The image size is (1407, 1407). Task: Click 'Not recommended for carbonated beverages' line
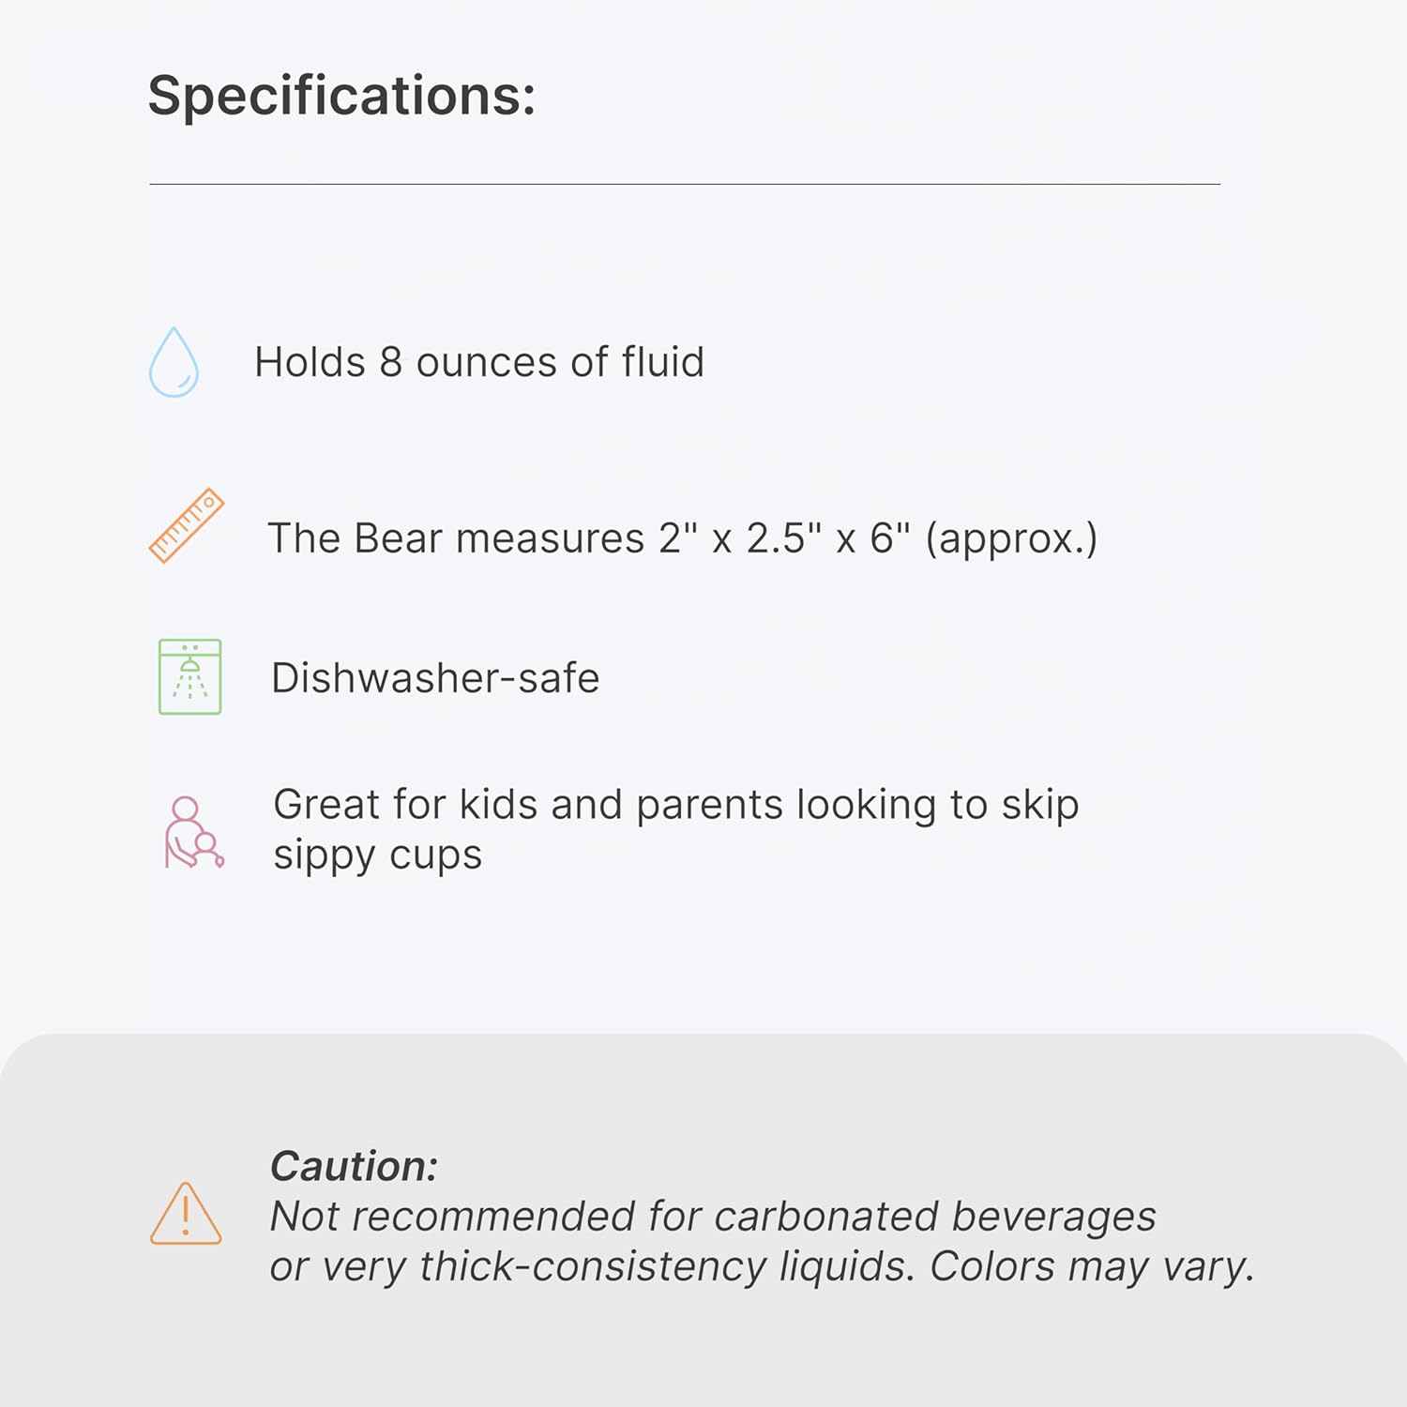[713, 1217]
